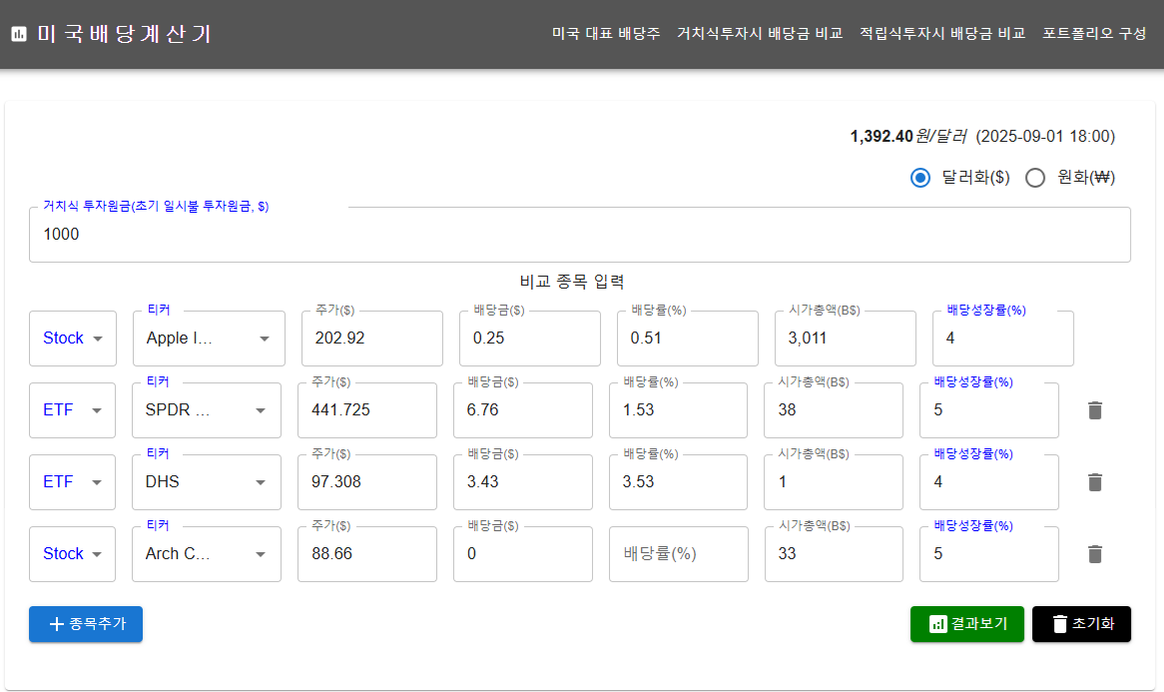This screenshot has width=1164, height=692.
Task: Open the 포트폴리오 구성 menu item
Action: 1094,33
